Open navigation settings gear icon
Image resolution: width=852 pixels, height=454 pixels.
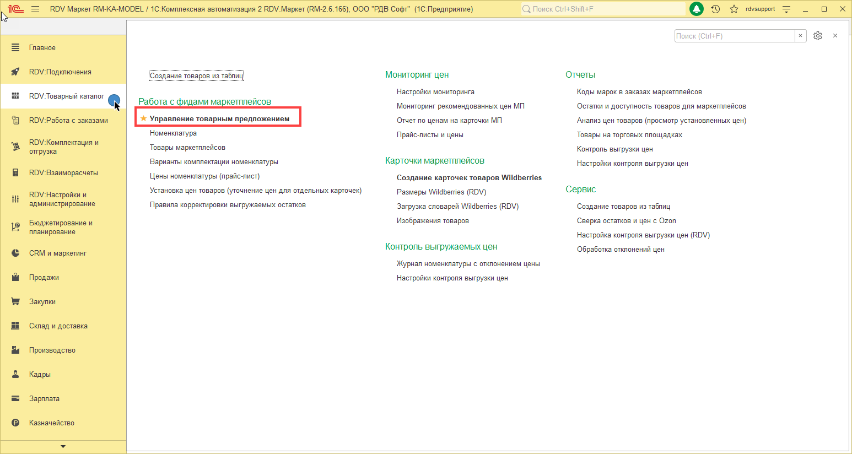coord(818,36)
